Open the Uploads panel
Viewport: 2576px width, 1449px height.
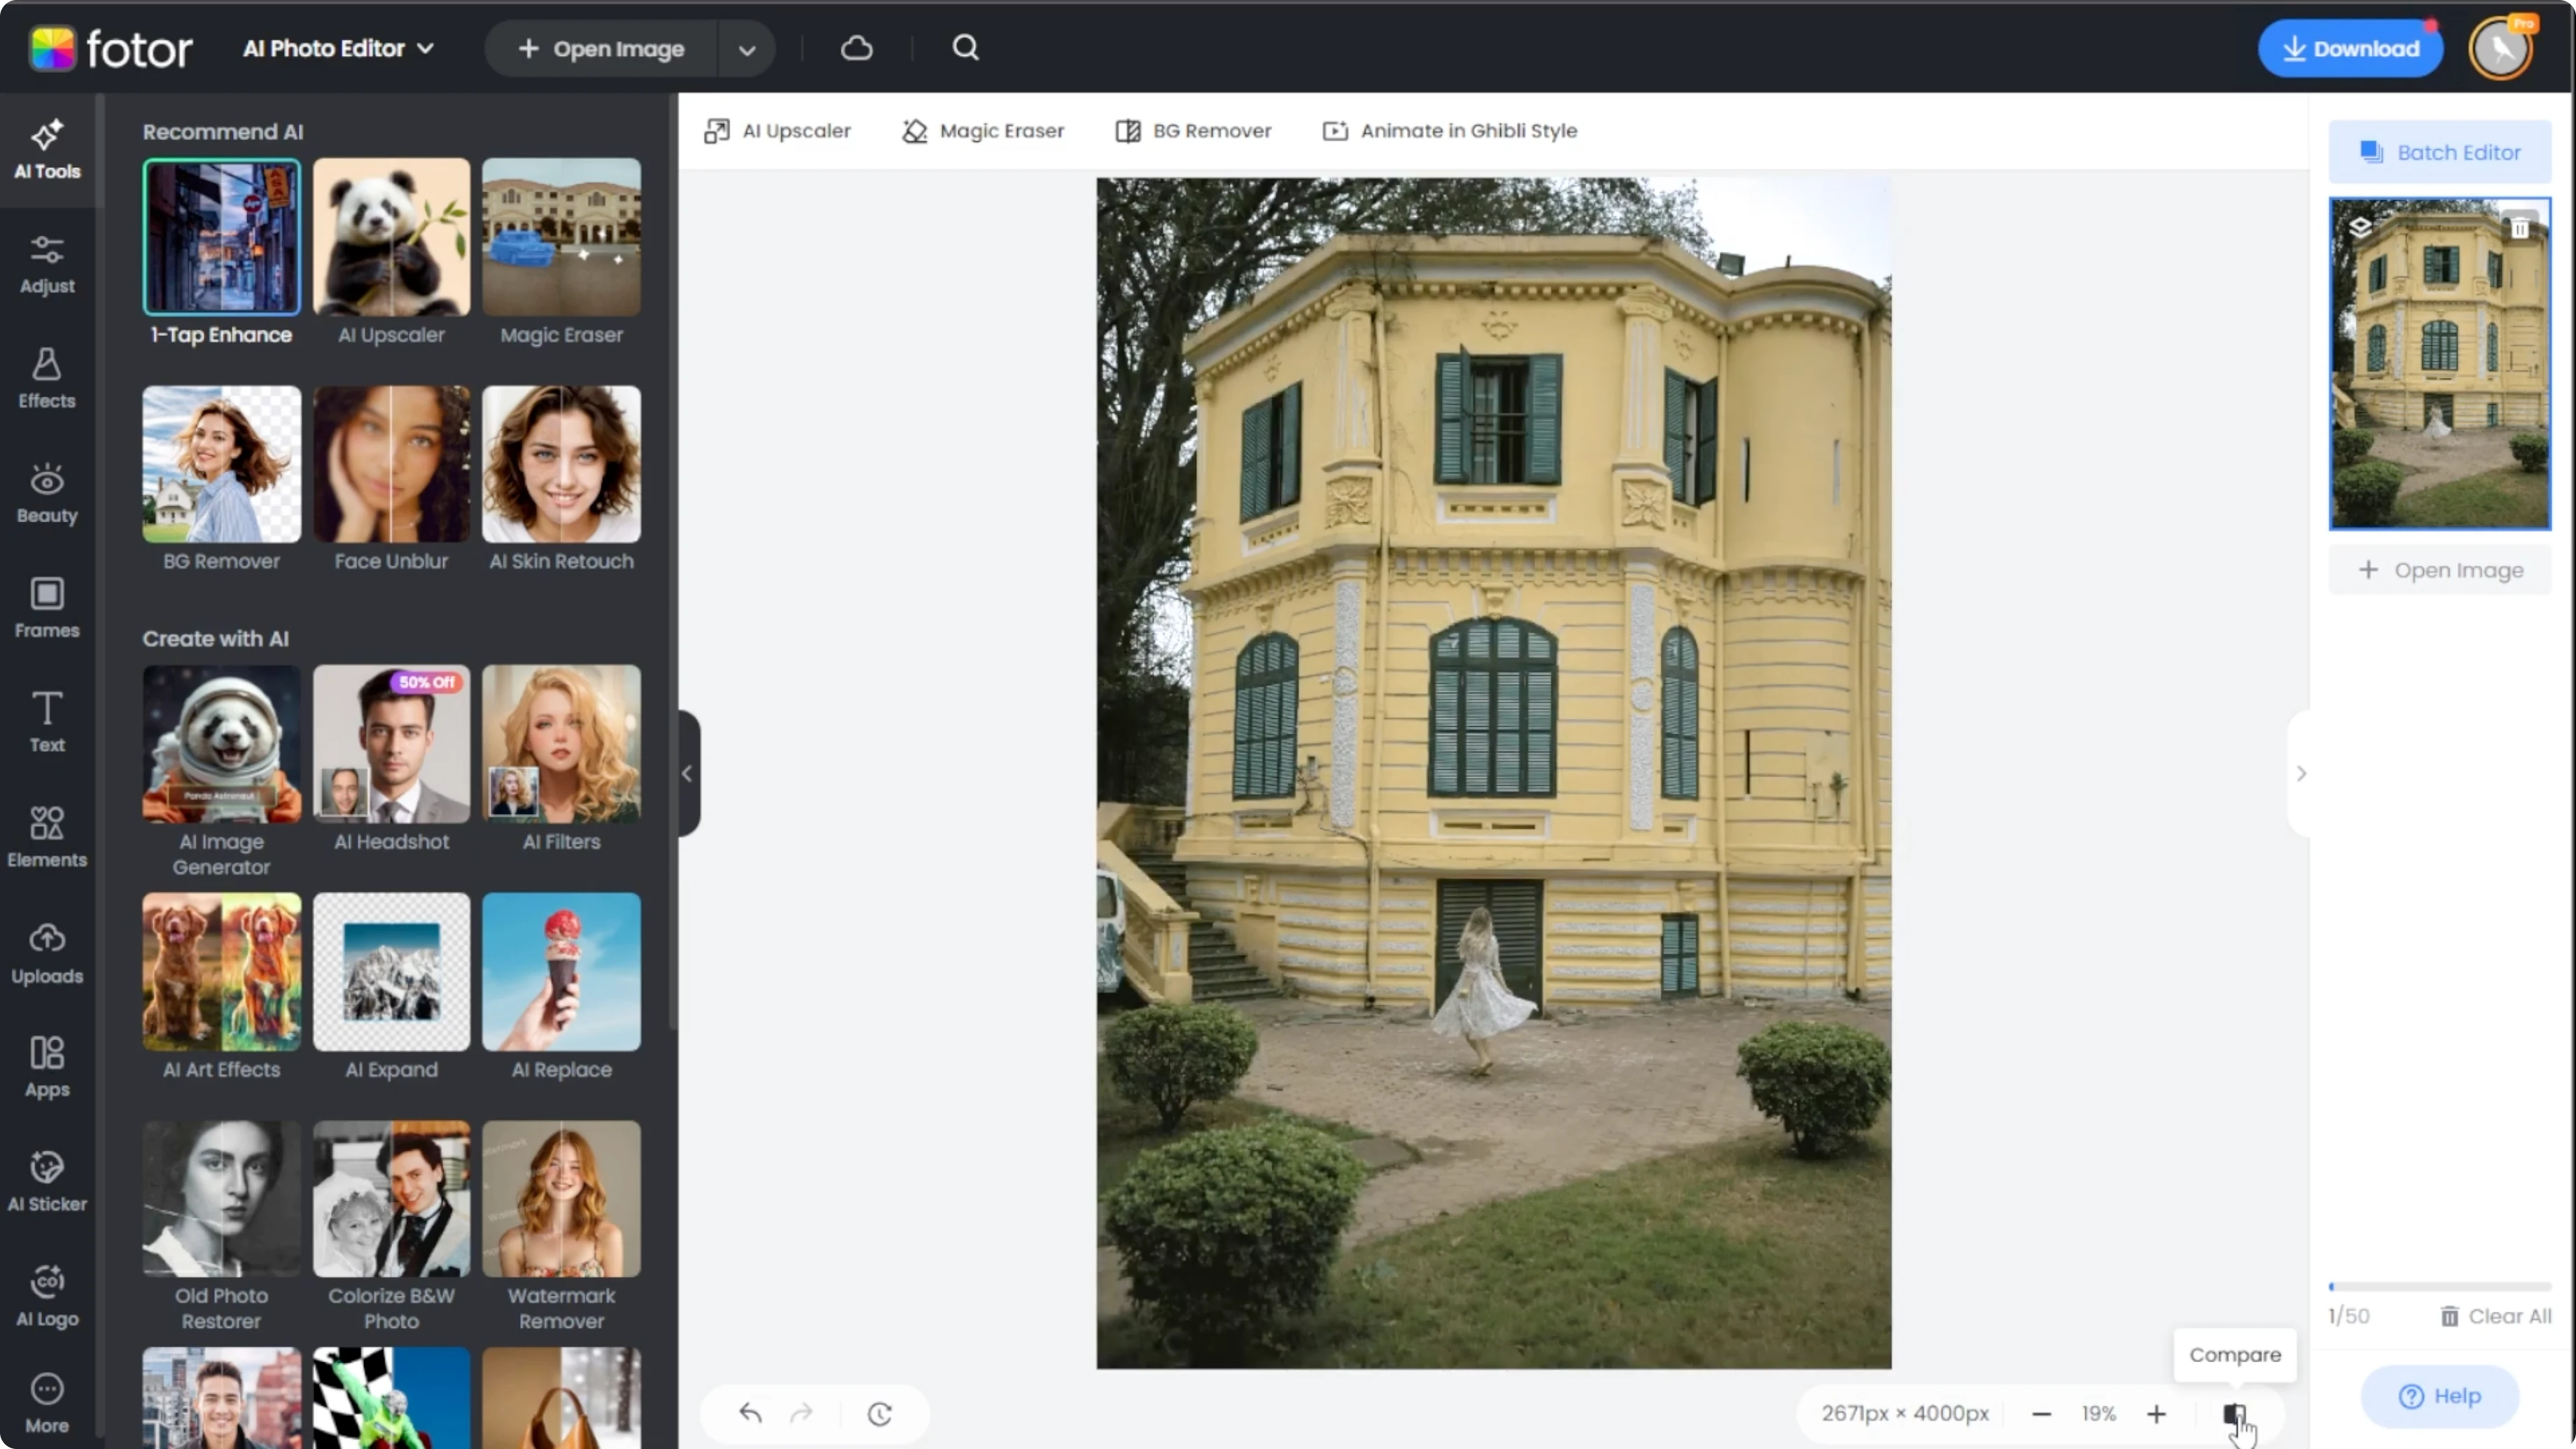47,954
